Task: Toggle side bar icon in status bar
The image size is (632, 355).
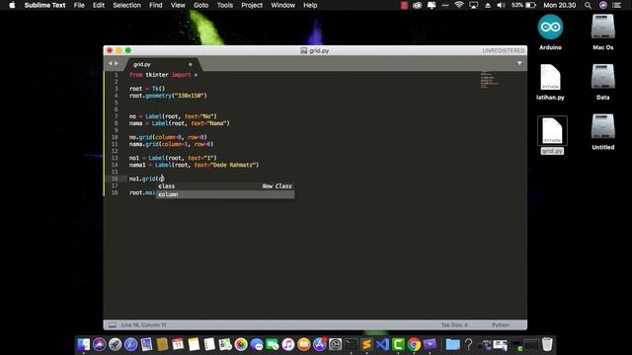Action: (x=112, y=324)
